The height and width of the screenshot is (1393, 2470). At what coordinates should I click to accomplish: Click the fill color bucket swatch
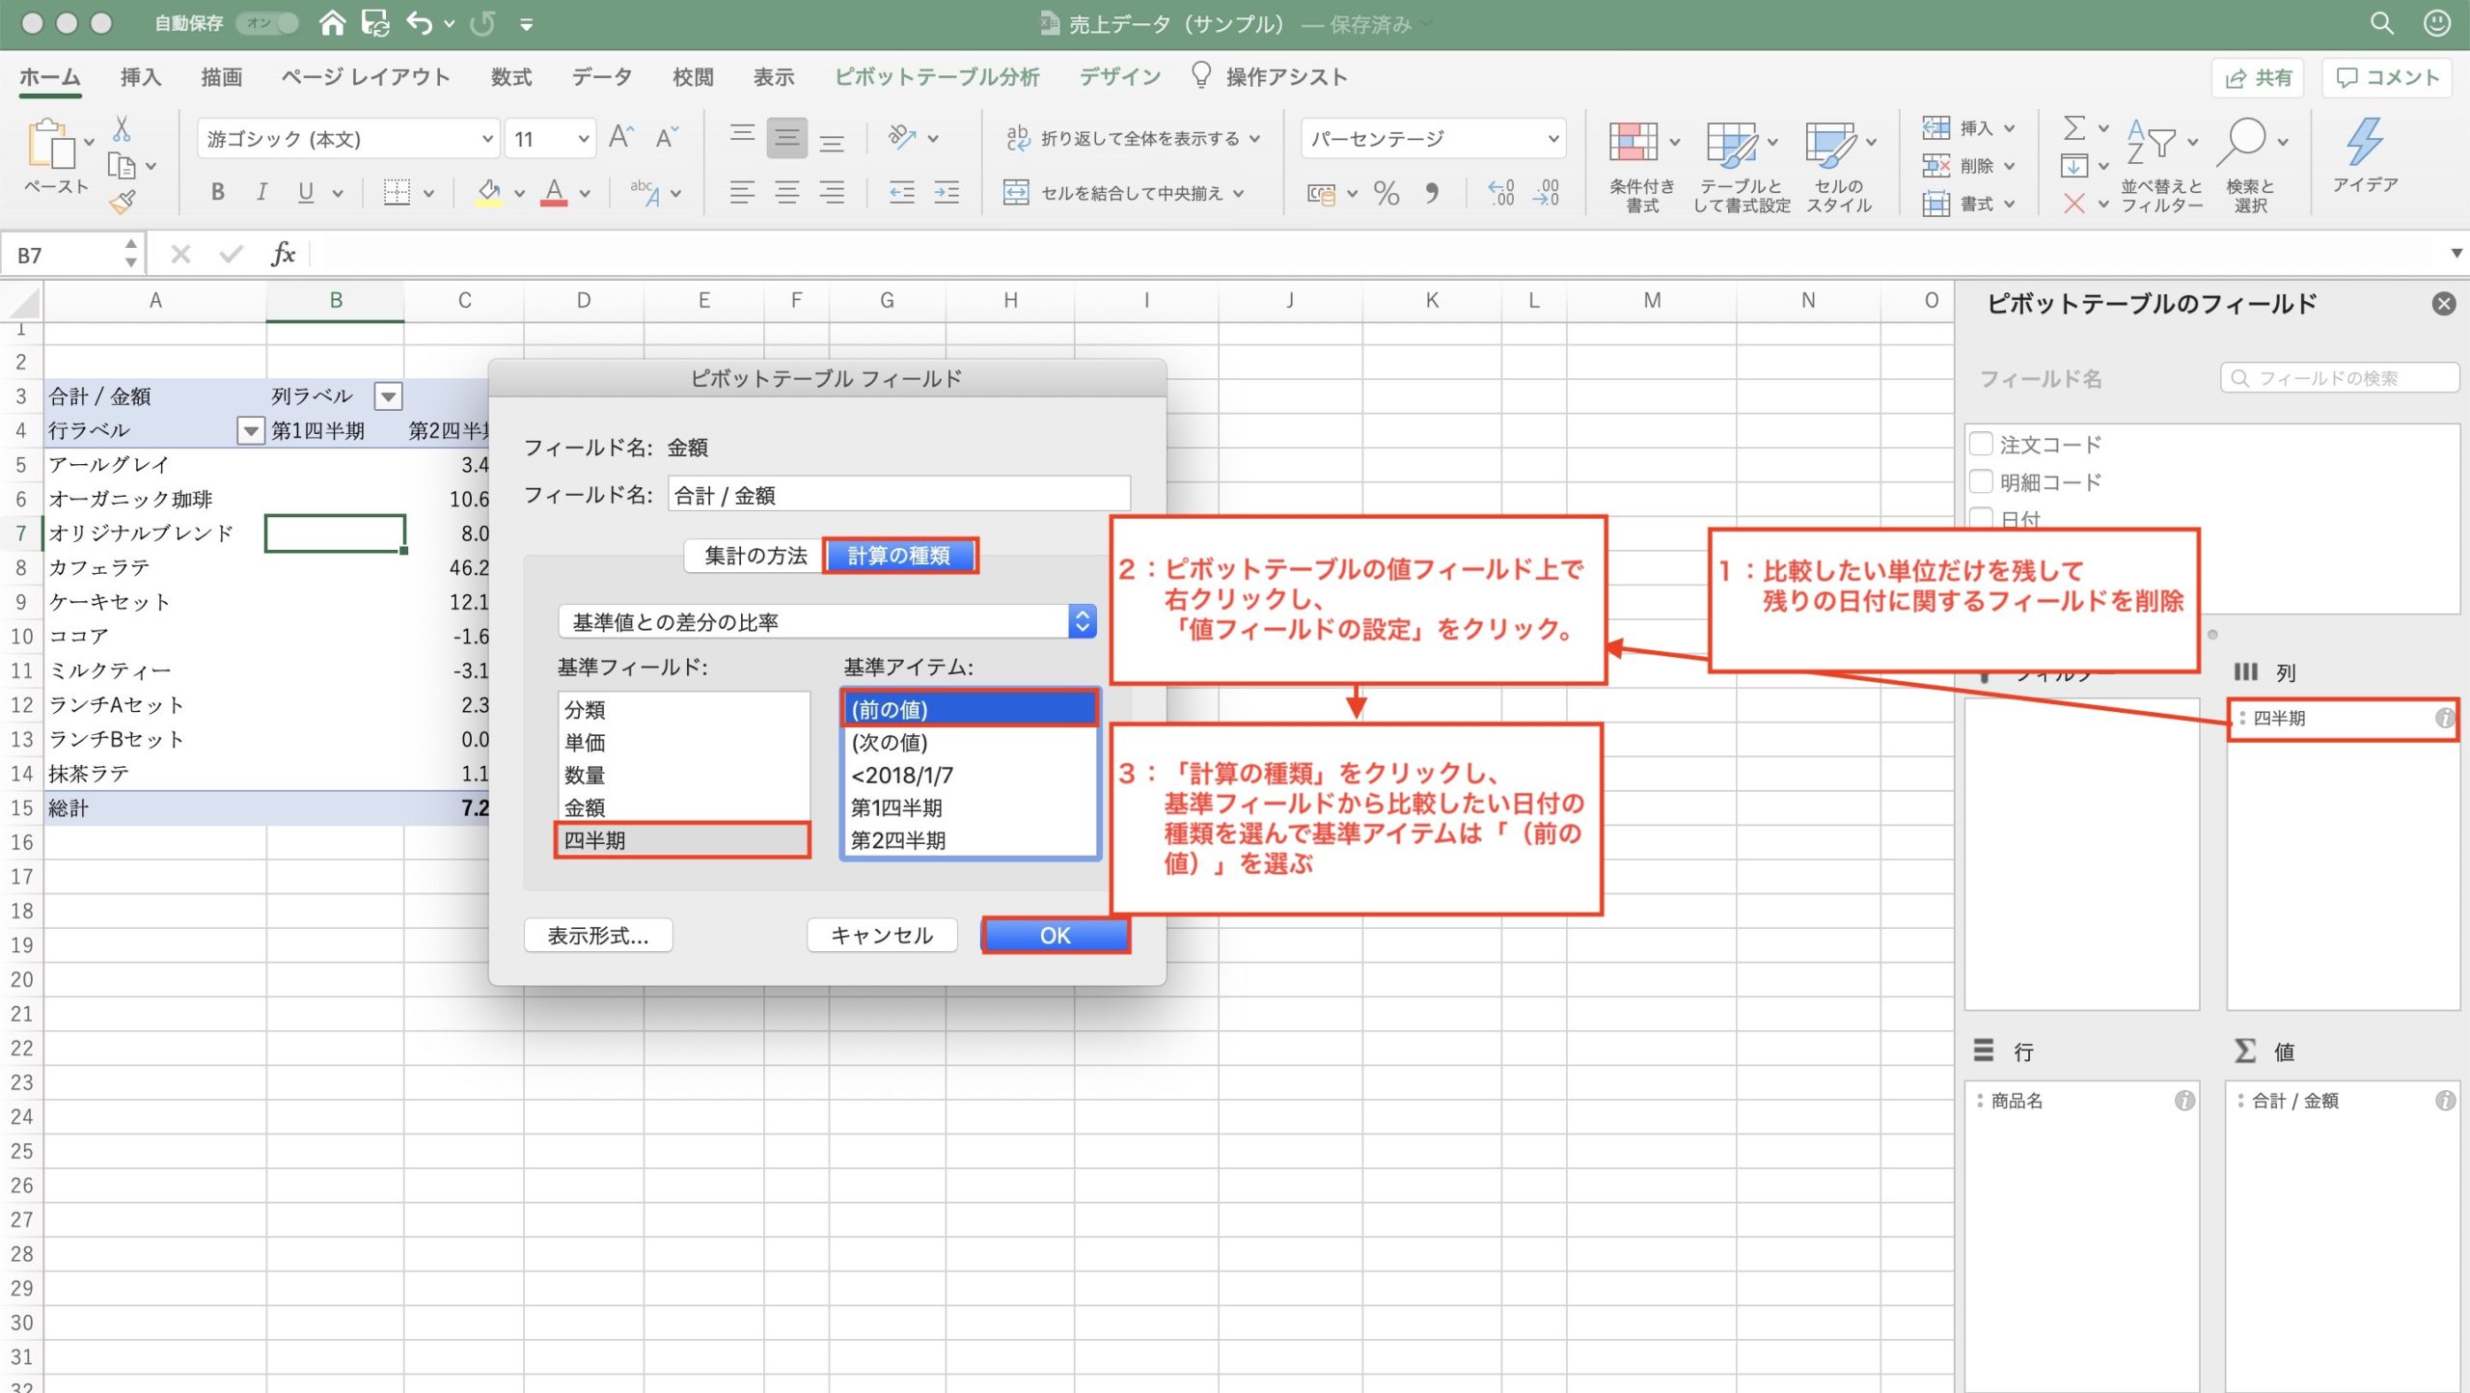click(489, 193)
